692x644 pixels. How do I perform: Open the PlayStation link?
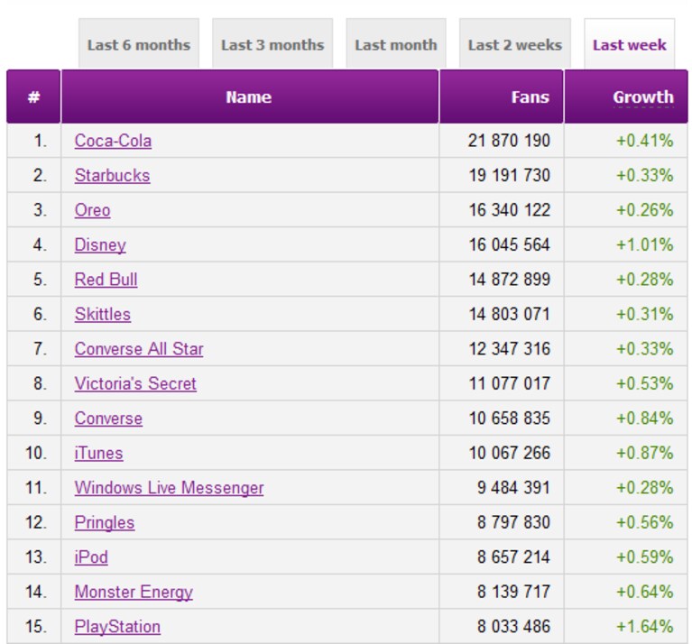117,627
